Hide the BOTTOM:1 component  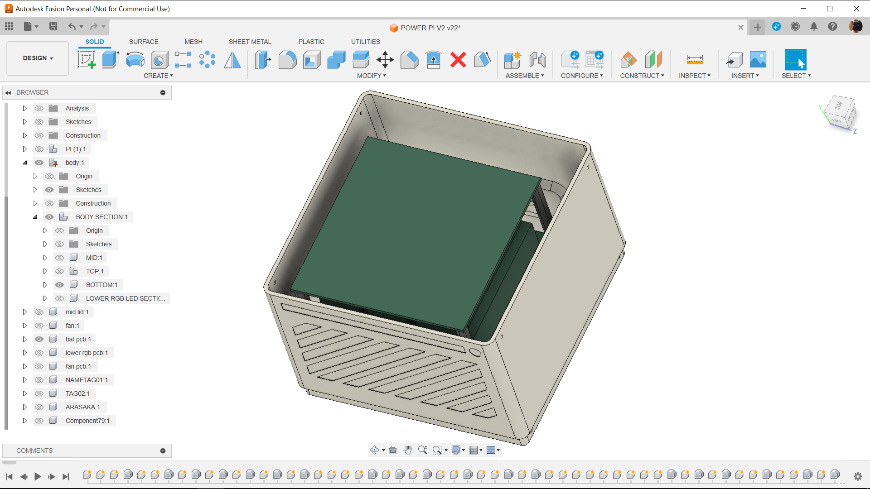click(x=59, y=285)
